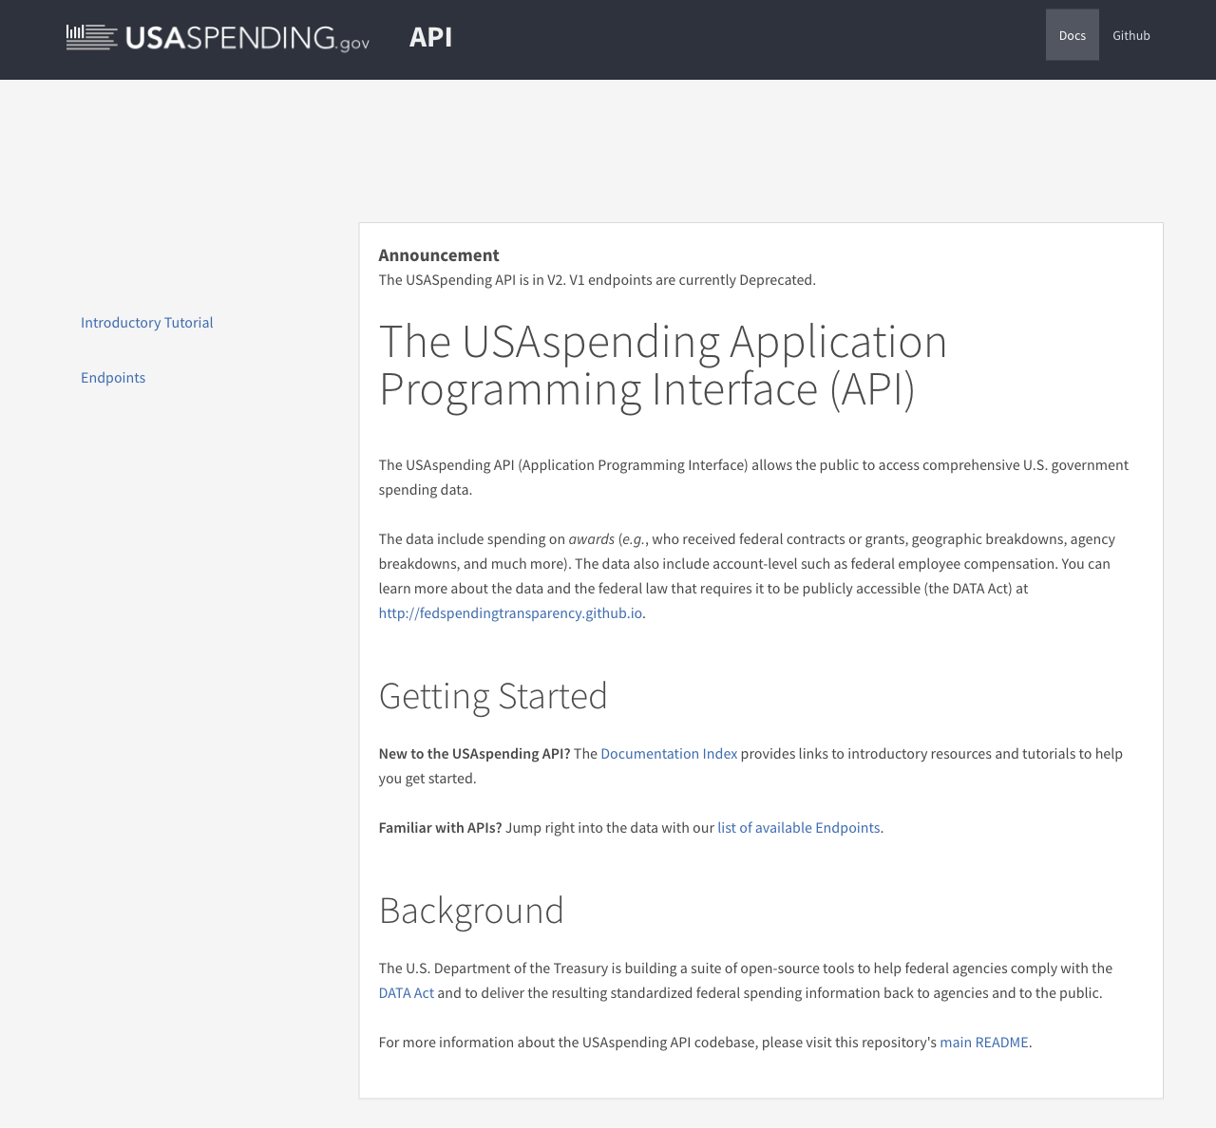Open the Introductory Tutorial sidebar link
Image resolution: width=1216 pixels, height=1128 pixels.
146,323
